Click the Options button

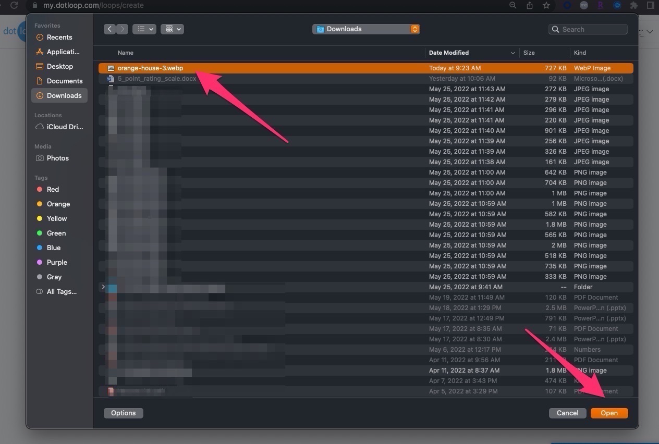pos(124,413)
